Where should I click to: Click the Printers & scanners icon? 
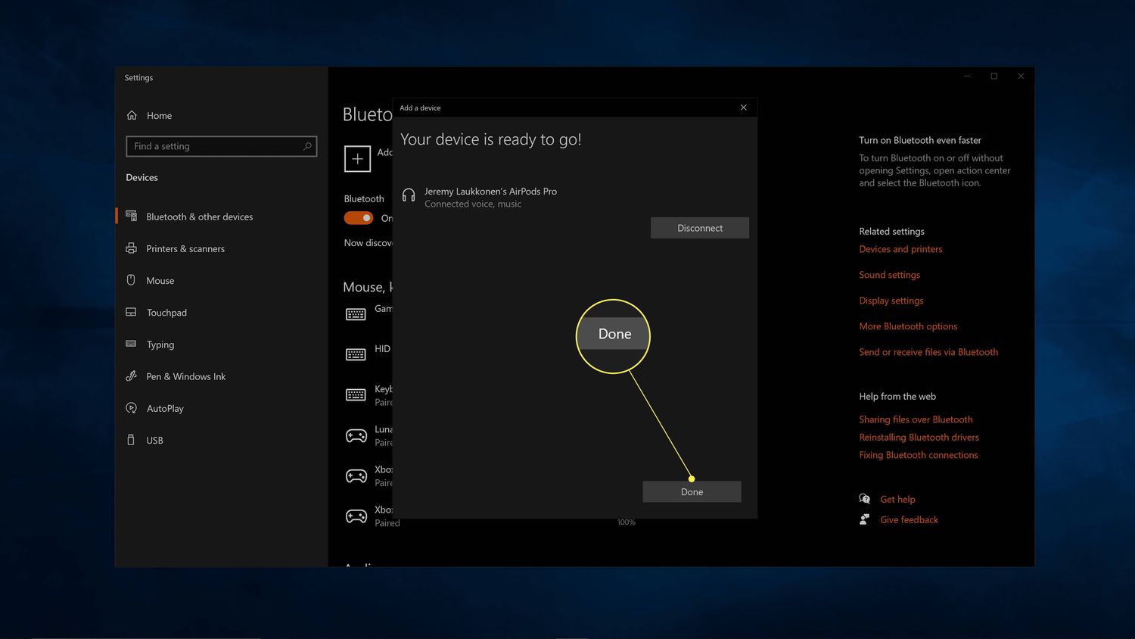coord(131,248)
